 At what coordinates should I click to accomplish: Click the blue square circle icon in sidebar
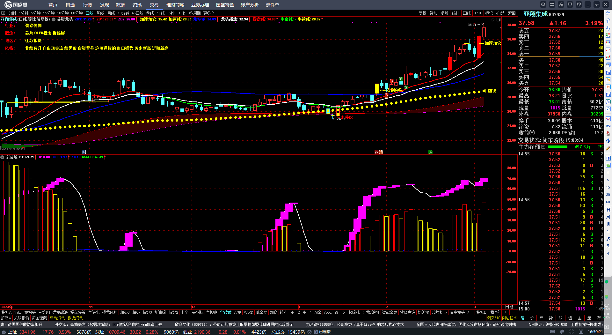pyautogui.click(x=608, y=109)
